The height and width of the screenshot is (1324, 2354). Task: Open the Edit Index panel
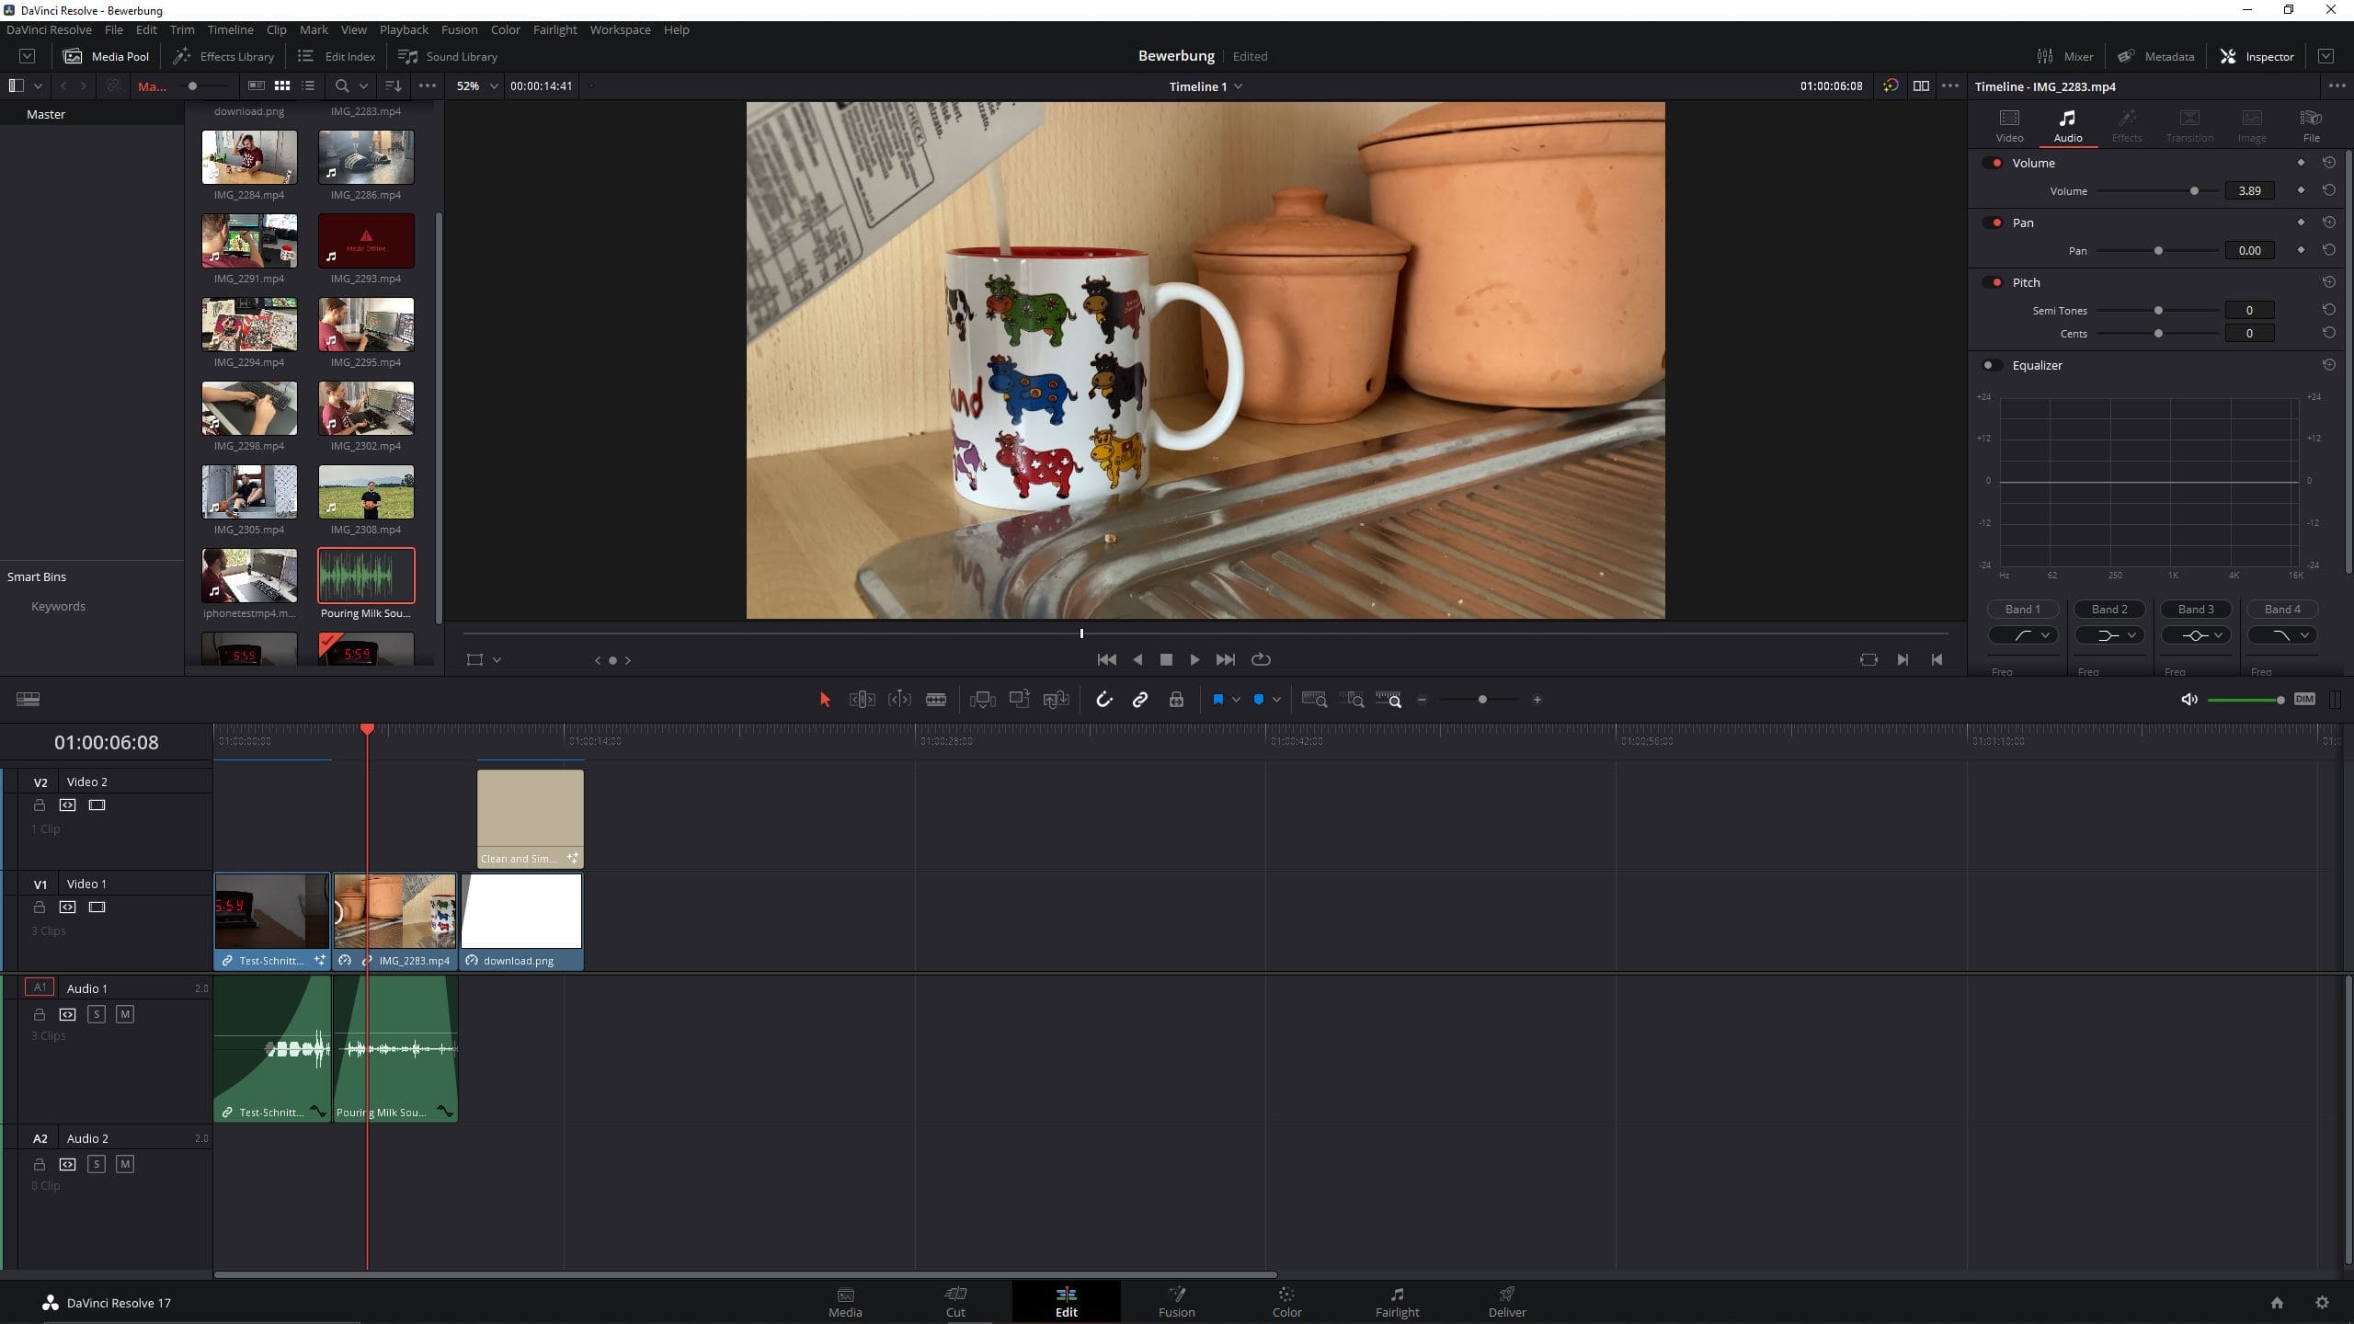click(337, 56)
